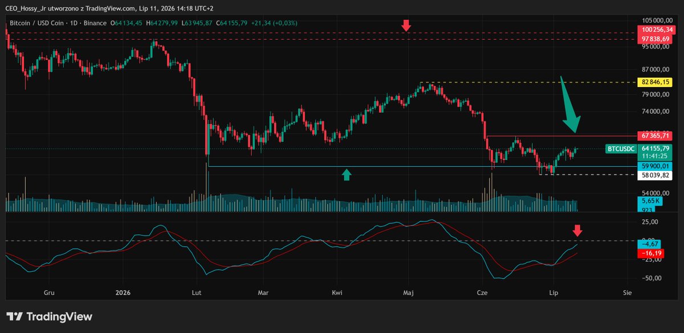684x333 pixels.
Task: Click the 5,65K volume label
Action: click(x=649, y=201)
